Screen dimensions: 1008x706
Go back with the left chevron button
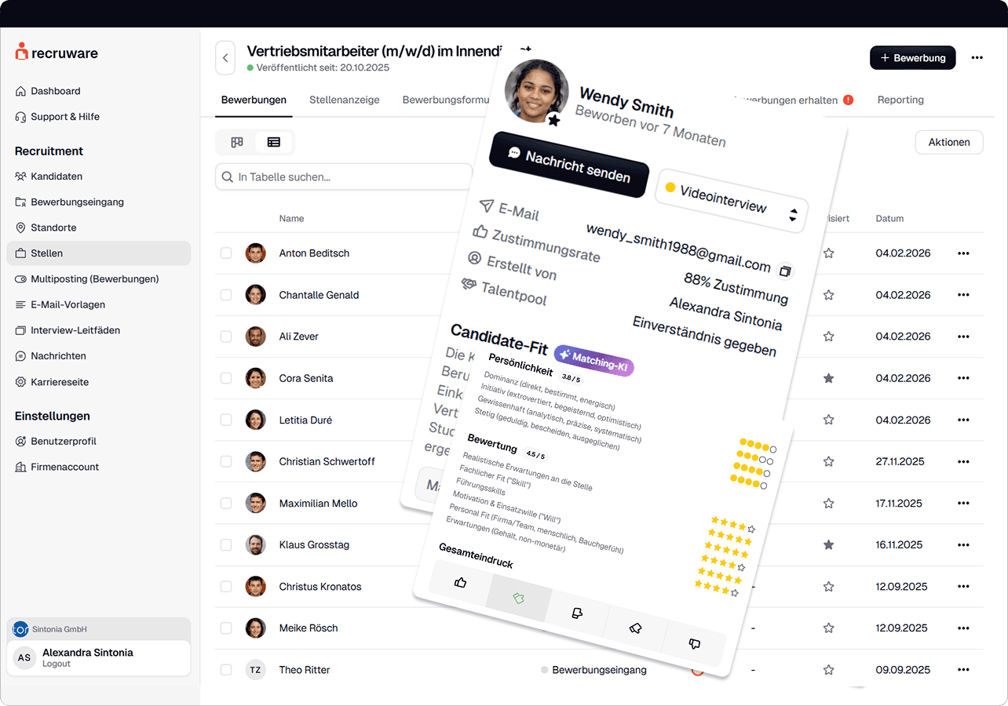click(225, 58)
